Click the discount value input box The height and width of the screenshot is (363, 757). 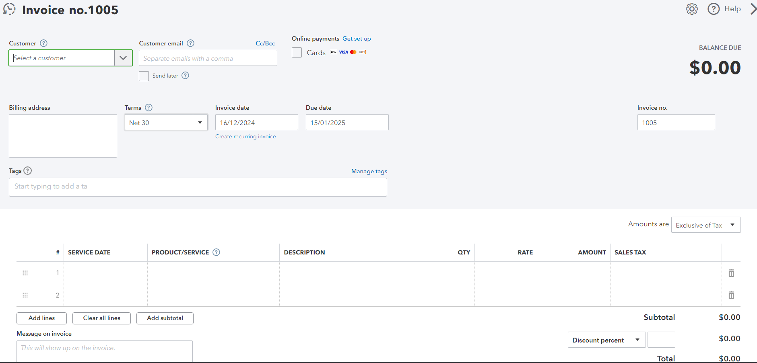pos(661,340)
